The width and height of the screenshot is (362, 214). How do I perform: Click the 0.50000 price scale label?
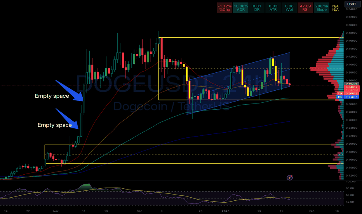click(x=352, y=25)
